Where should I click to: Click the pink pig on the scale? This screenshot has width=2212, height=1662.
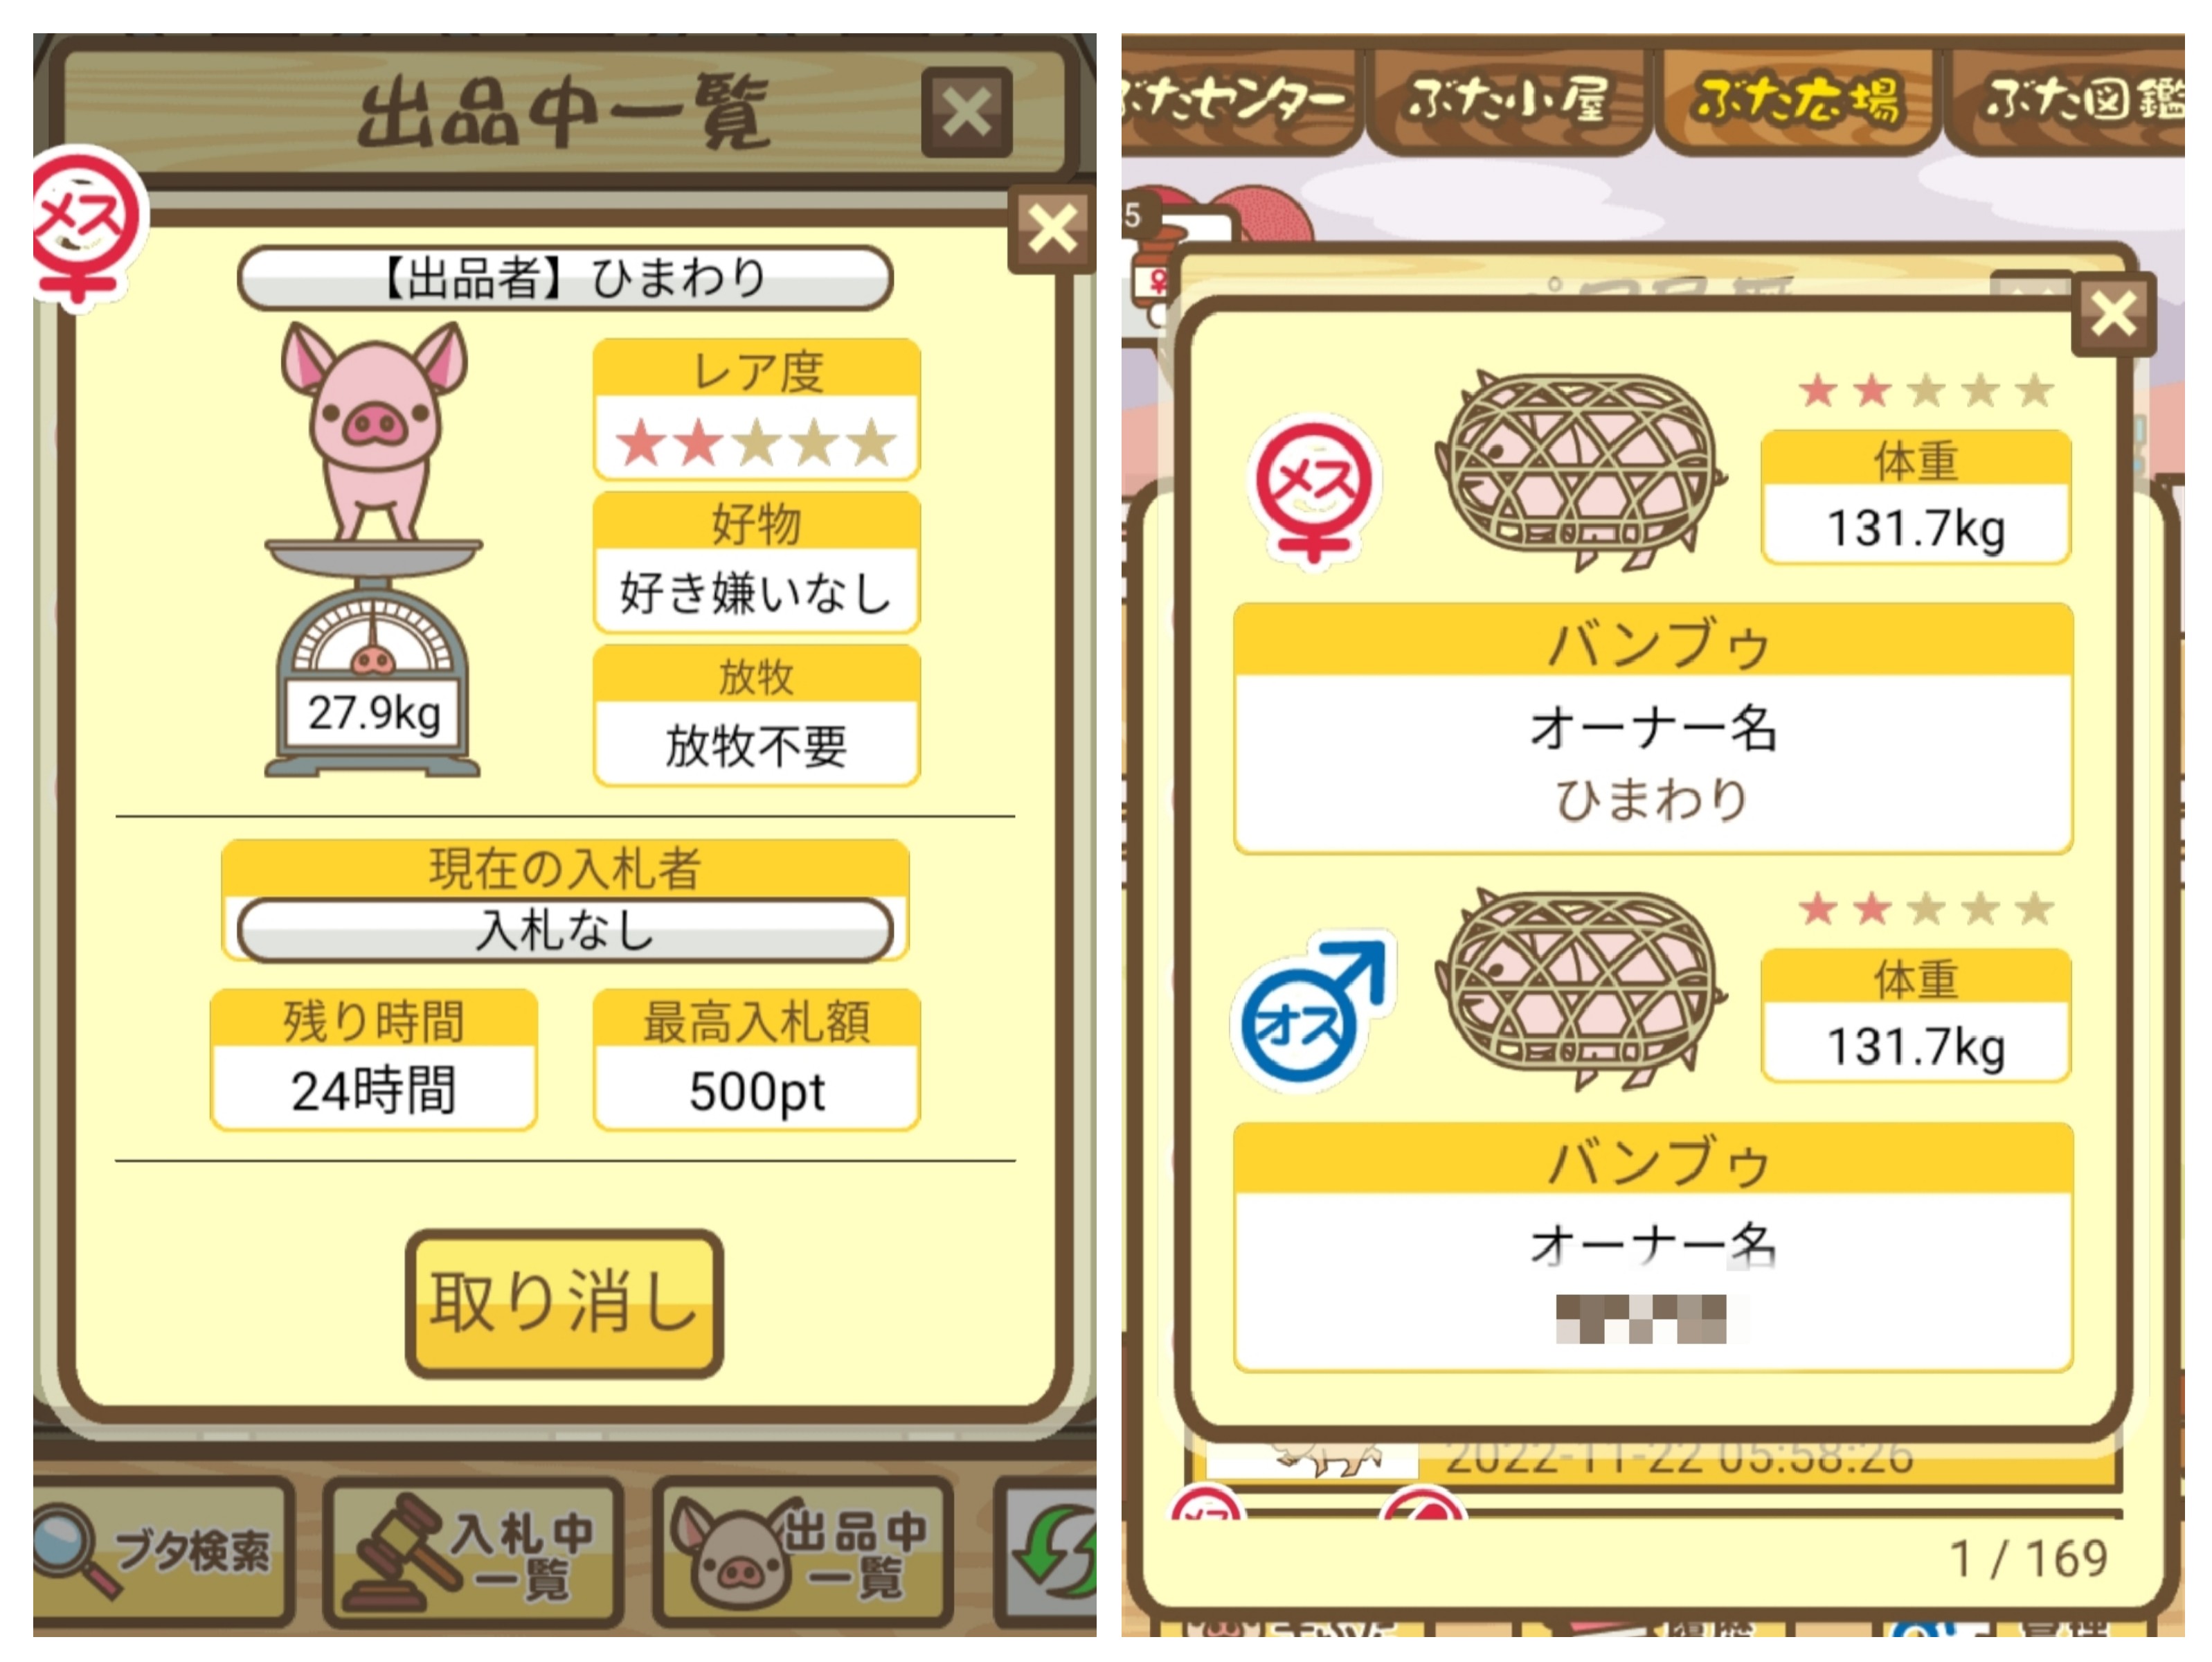tap(374, 430)
